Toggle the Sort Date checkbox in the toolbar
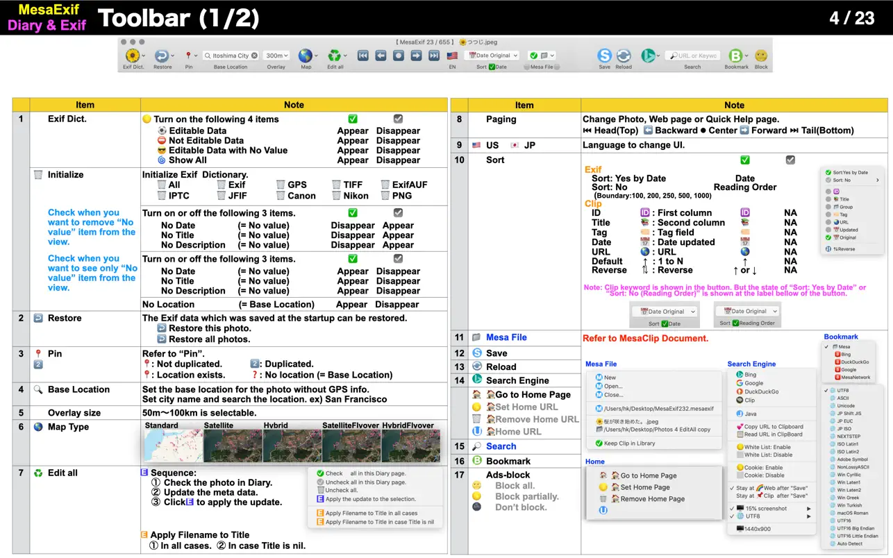 click(x=492, y=67)
